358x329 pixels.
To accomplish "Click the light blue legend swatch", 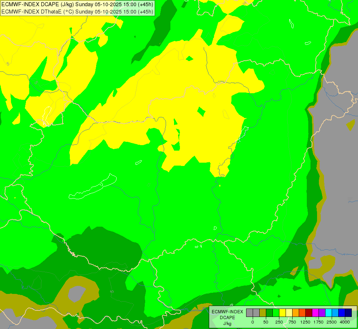I will tap(335, 313).
